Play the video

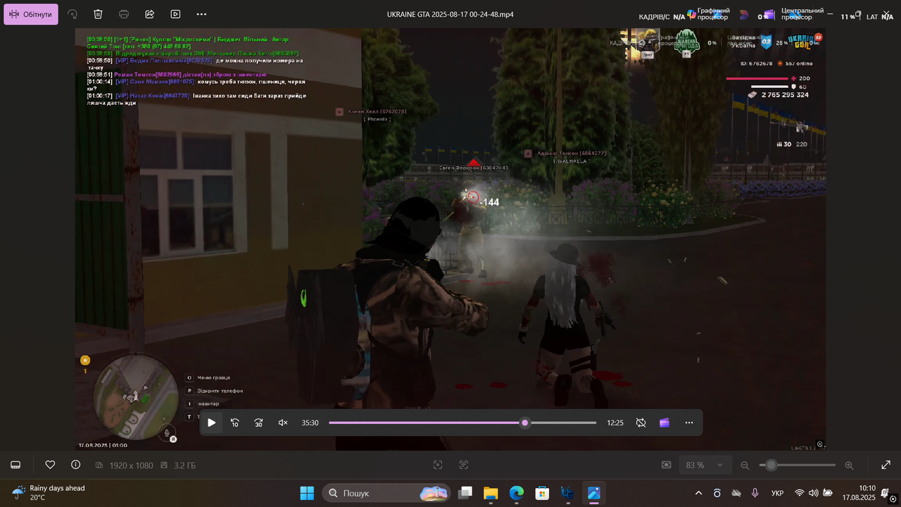click(x=211, y=423)
